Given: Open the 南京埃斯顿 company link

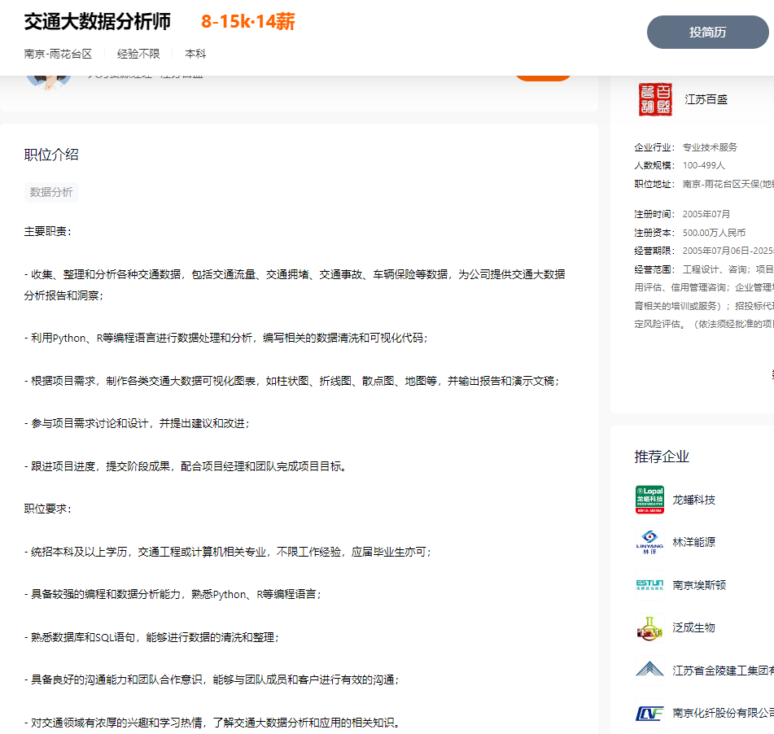Looking at the screenshot, I should point(699,585).
